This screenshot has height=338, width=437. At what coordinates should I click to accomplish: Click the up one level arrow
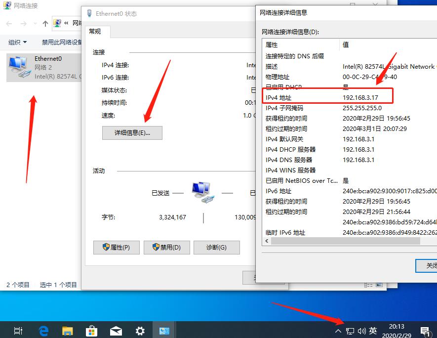[x=46, y=23]
